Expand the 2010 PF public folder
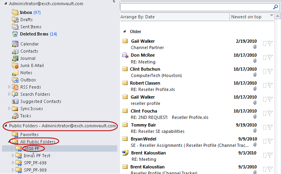The image size is (281, 174). [12, 149]
